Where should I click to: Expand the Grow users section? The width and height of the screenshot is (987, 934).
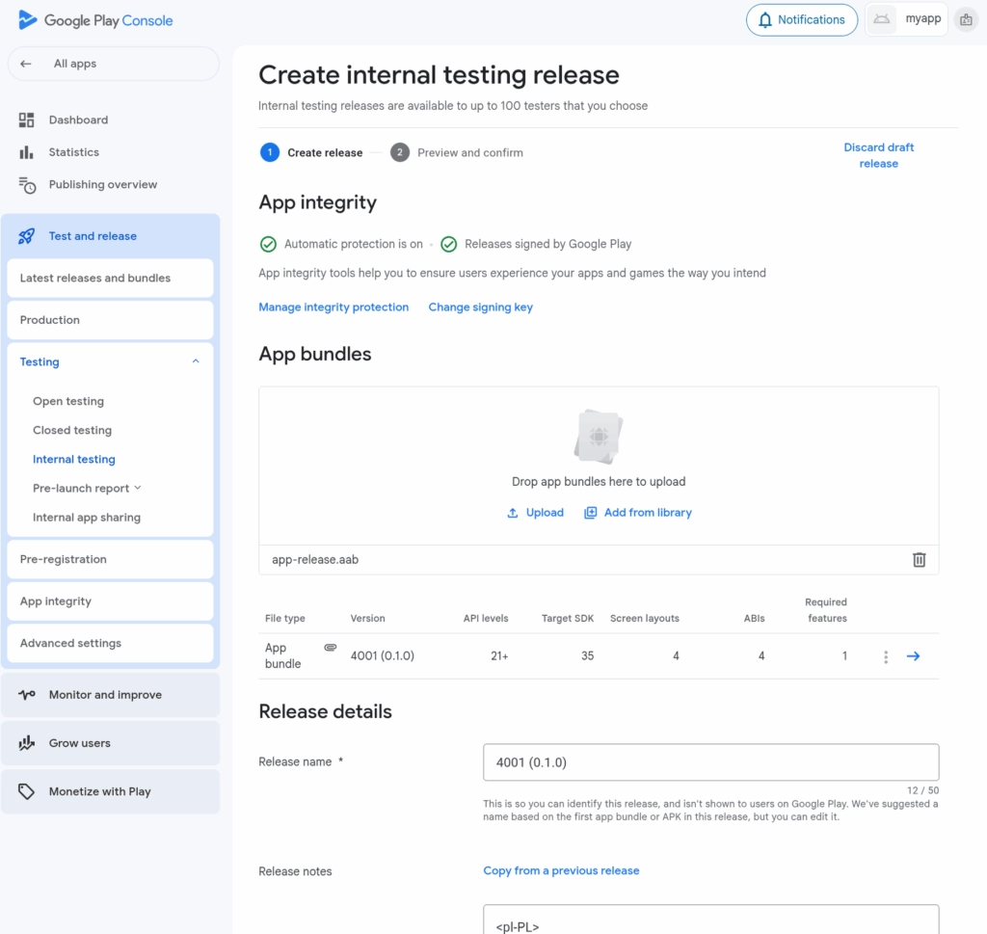pyautogui.click(x=79, y=743)
